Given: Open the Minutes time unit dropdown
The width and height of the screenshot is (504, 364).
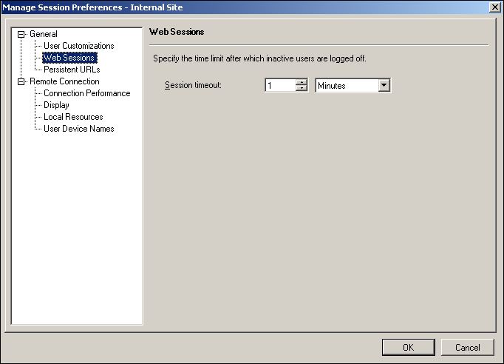Looking at the screenshot, I should 383,86.
